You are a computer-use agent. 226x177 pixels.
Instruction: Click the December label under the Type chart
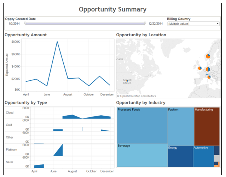pos(107,171)
